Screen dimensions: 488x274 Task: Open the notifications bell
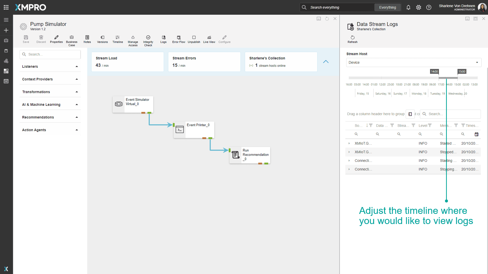(408, 7)
